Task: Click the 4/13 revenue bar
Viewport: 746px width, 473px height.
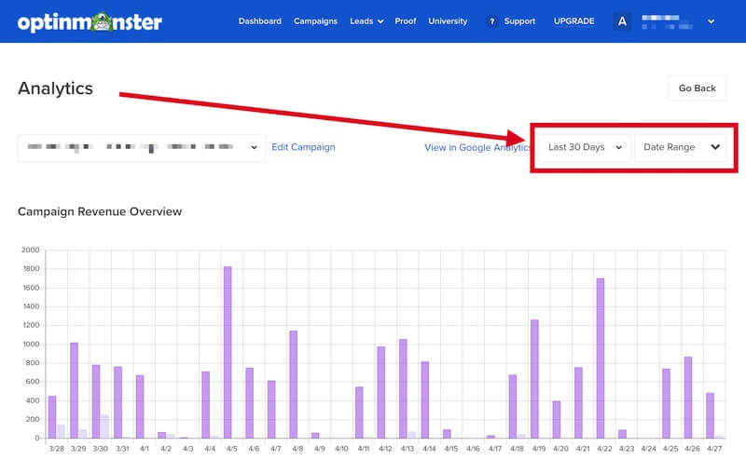Action: click(x=403, y=388)
